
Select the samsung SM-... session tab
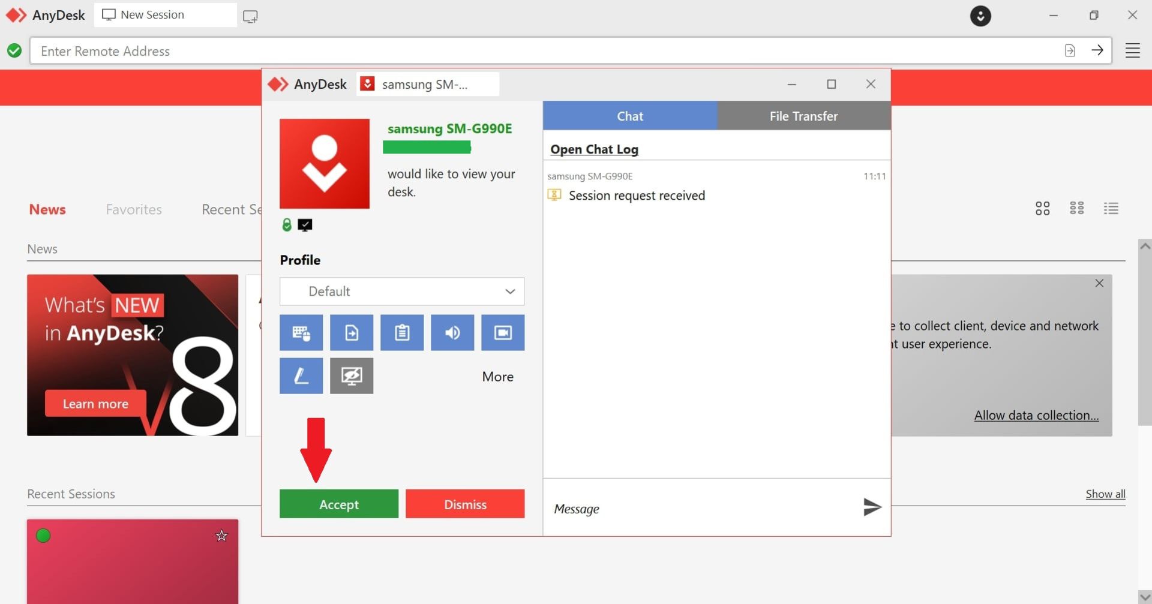click(x=427, y=85)
